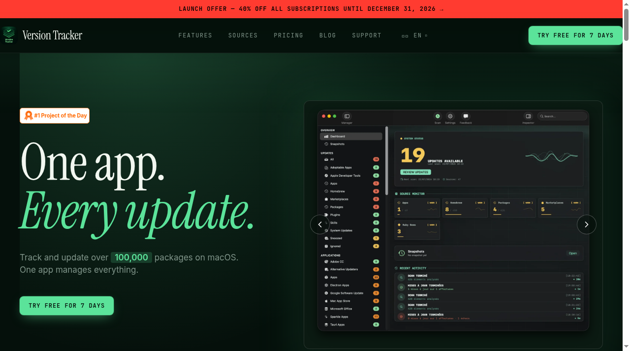
Task: Click the 'SCAN TERMINÉ' row with +24s
Action: [x=490, y=307]
